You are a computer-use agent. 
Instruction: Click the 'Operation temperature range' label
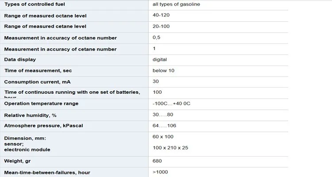[41, 104]
